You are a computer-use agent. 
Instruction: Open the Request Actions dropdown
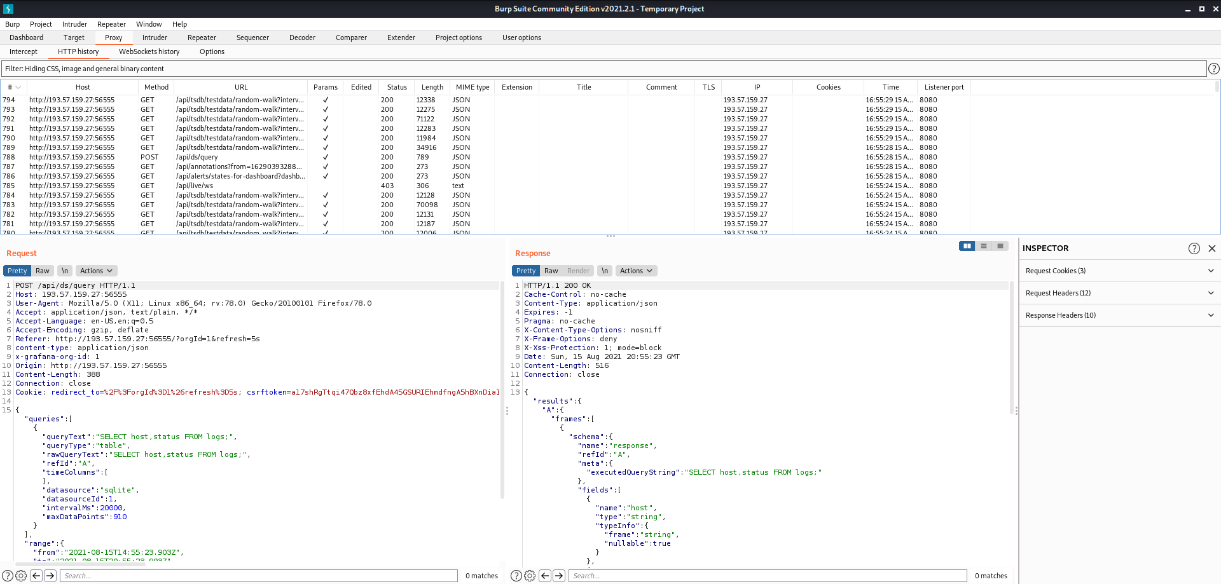click(x=96, y=271)
